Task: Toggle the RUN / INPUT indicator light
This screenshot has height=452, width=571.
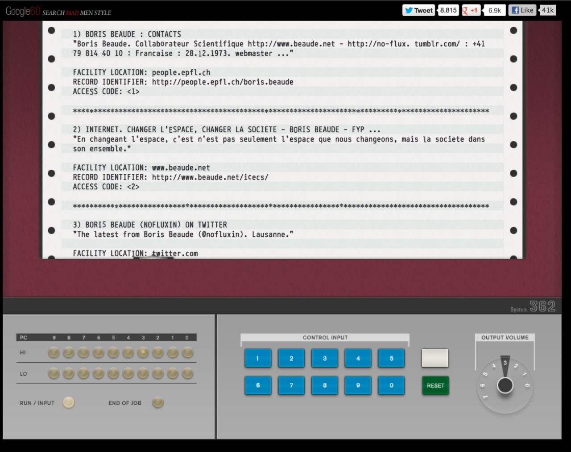Action: click(x=69, y=402)
